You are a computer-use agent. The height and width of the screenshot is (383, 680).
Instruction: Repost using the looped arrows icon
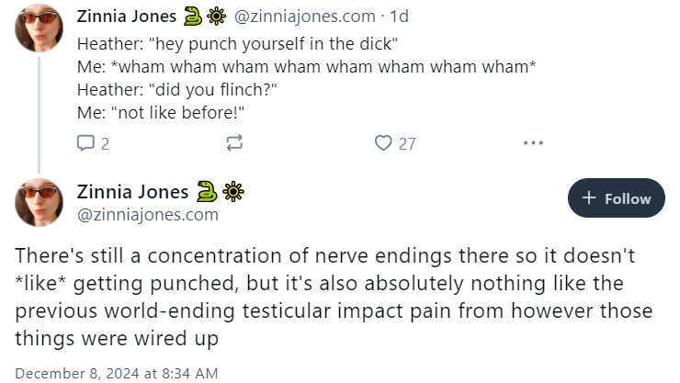[234, 142]
